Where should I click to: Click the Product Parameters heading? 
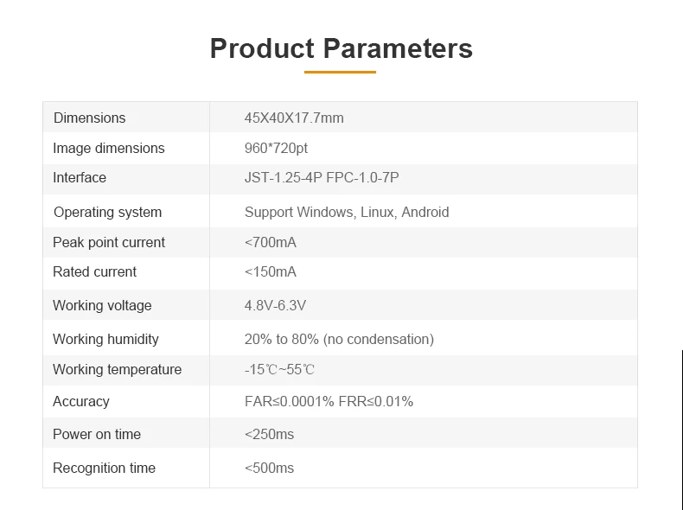(341, 48)
